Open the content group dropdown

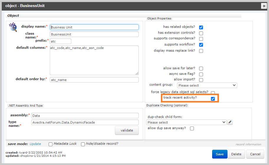click(207, 85)
